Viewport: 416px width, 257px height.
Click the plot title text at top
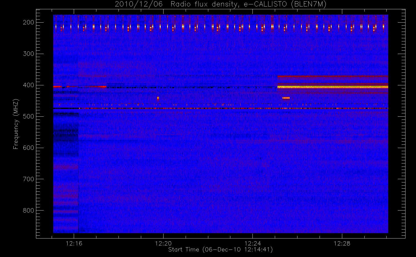[x=221, y=4]
